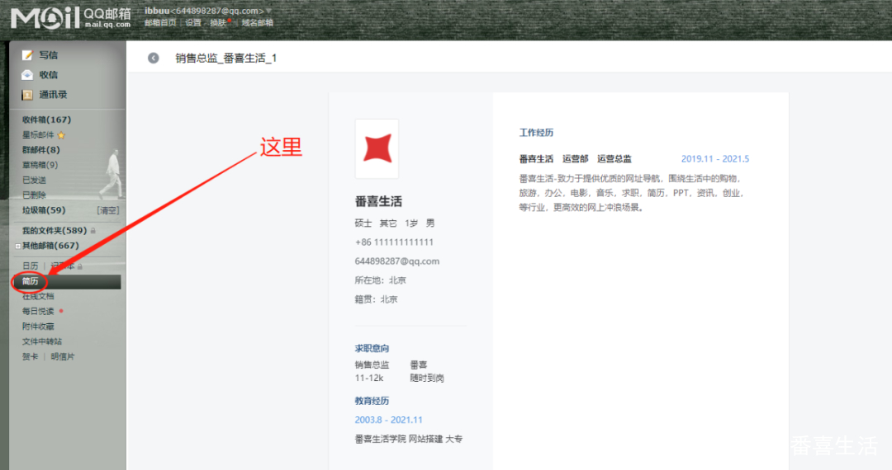Viewport: 892px width, 470px height.
Task: Open 收件箱(167) inbox folder
Action: [x=46, y=120]
